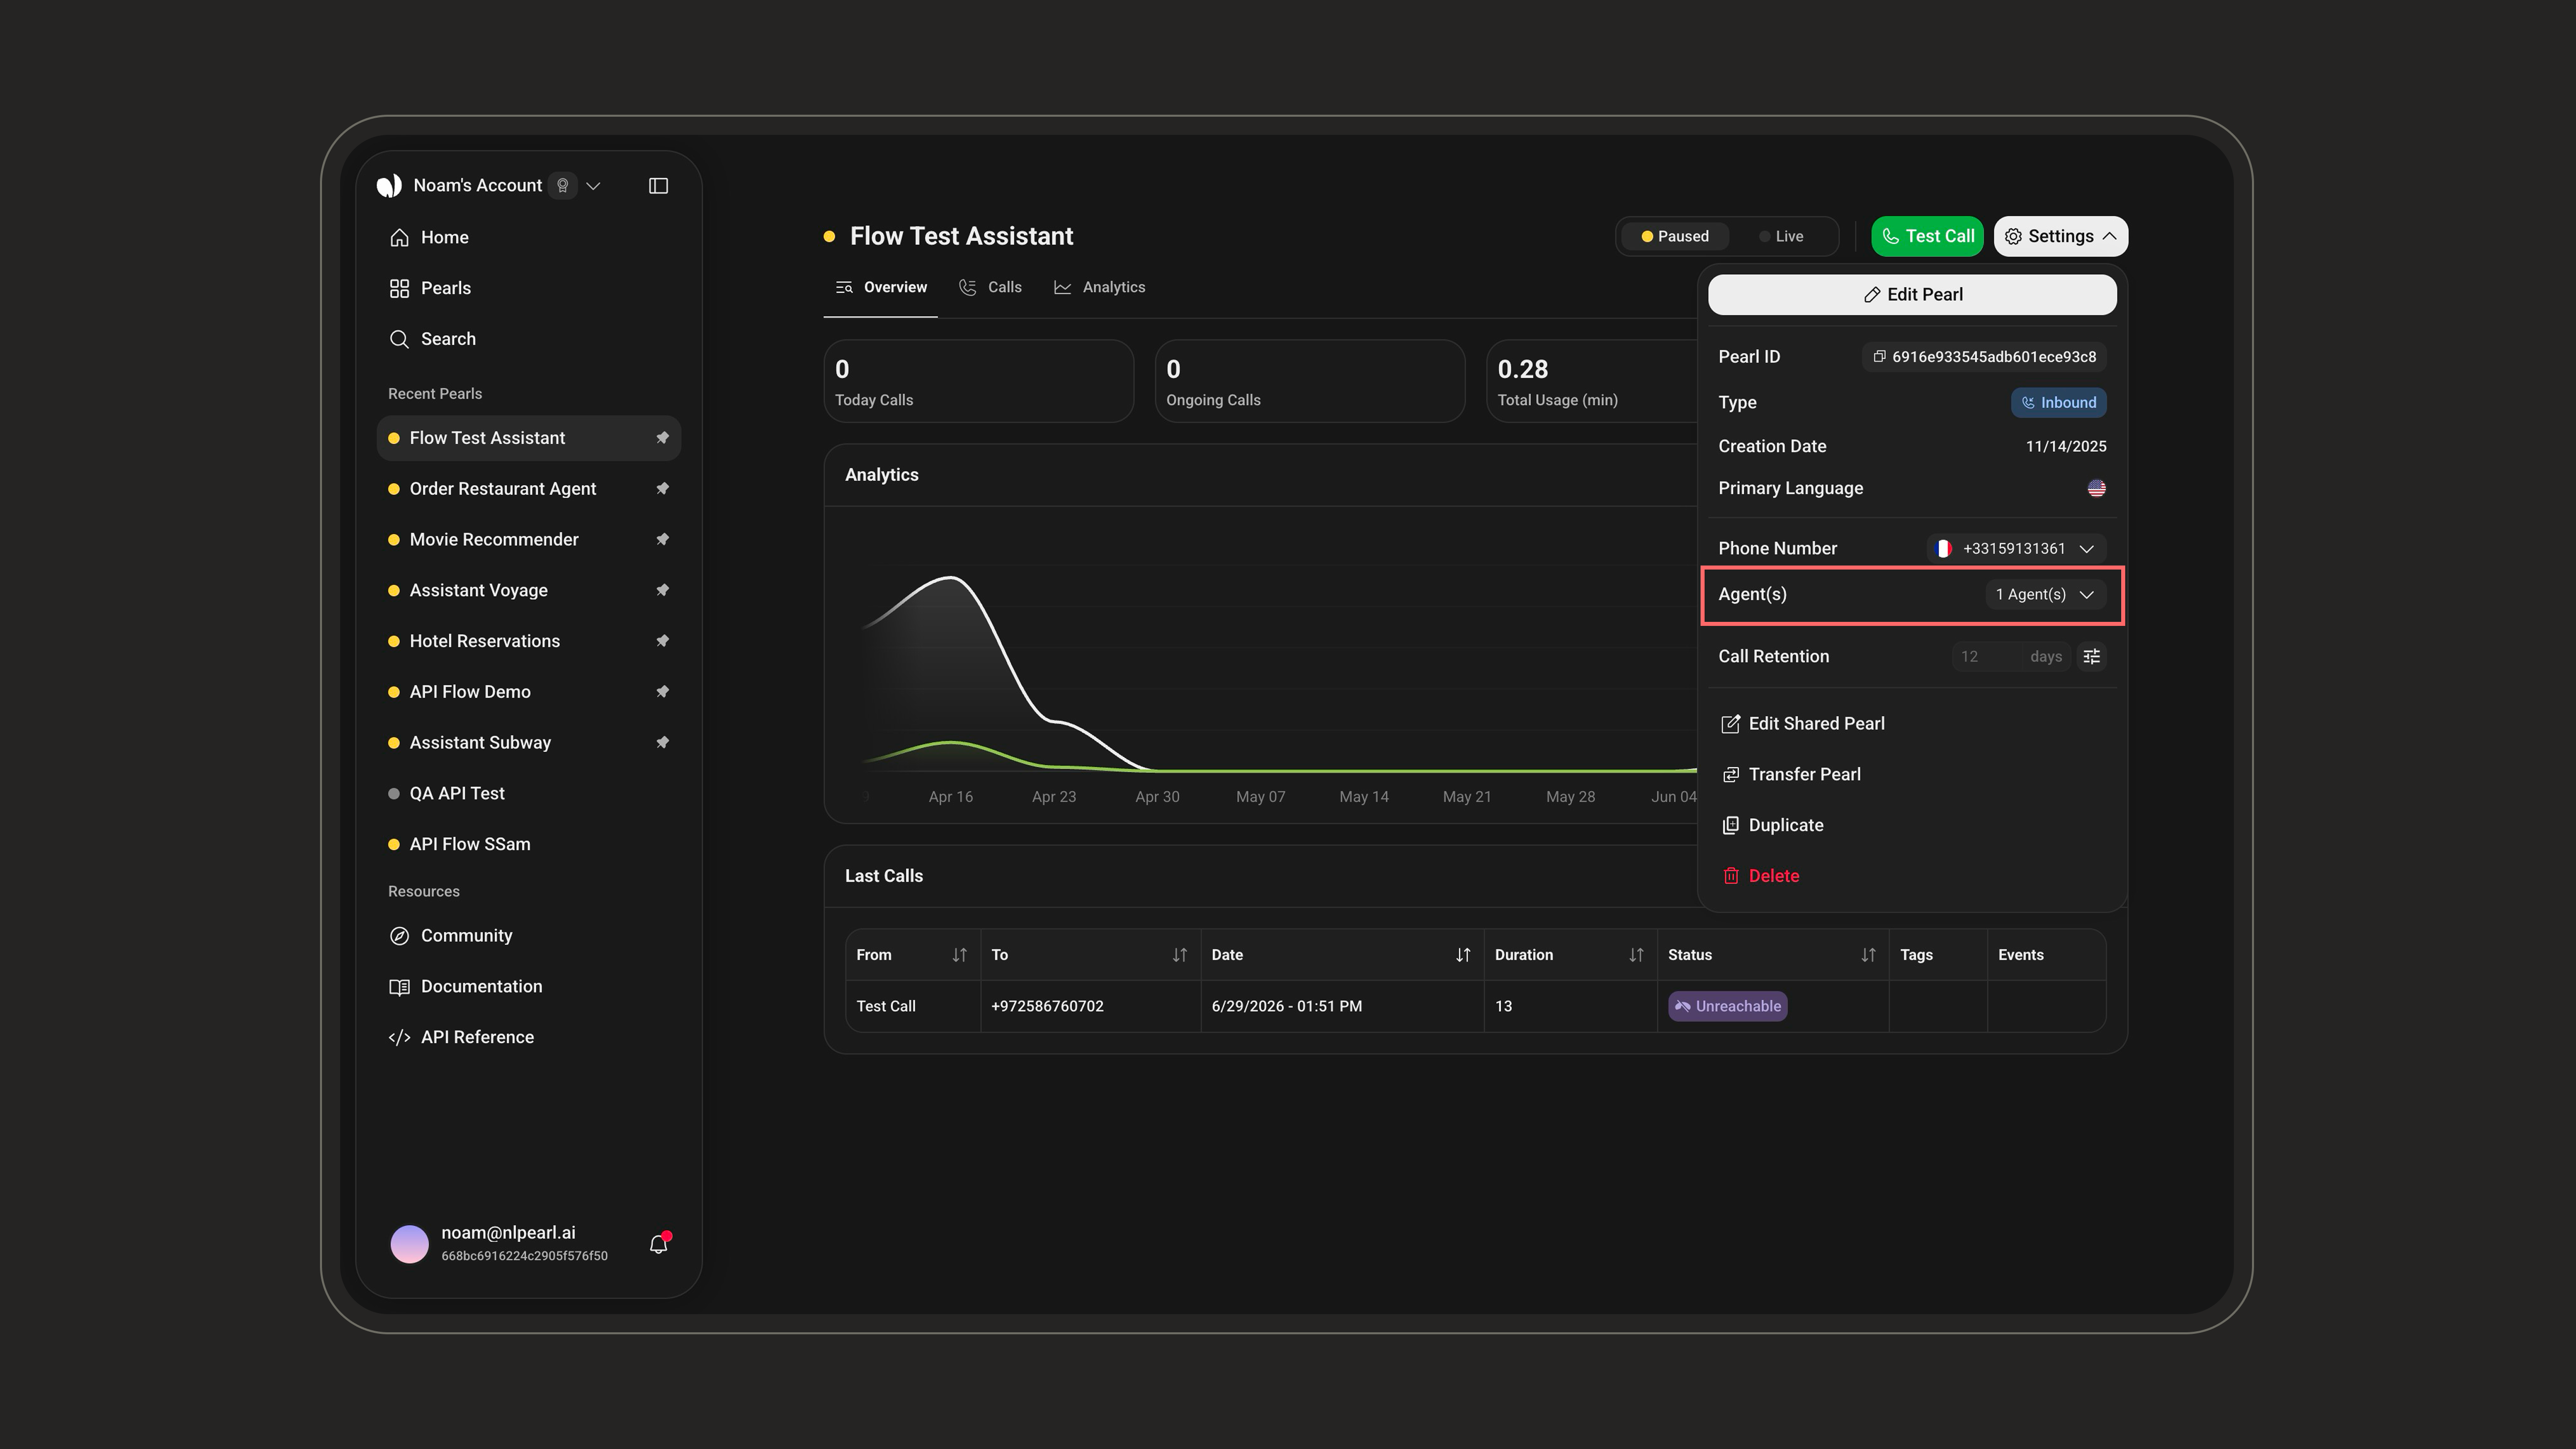Open the Documentation link
2576x1449 pixels.
[x=529, y=987]
